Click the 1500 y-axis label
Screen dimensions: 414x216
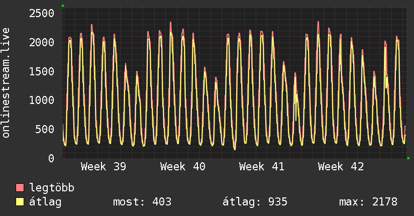coord(41,71)
